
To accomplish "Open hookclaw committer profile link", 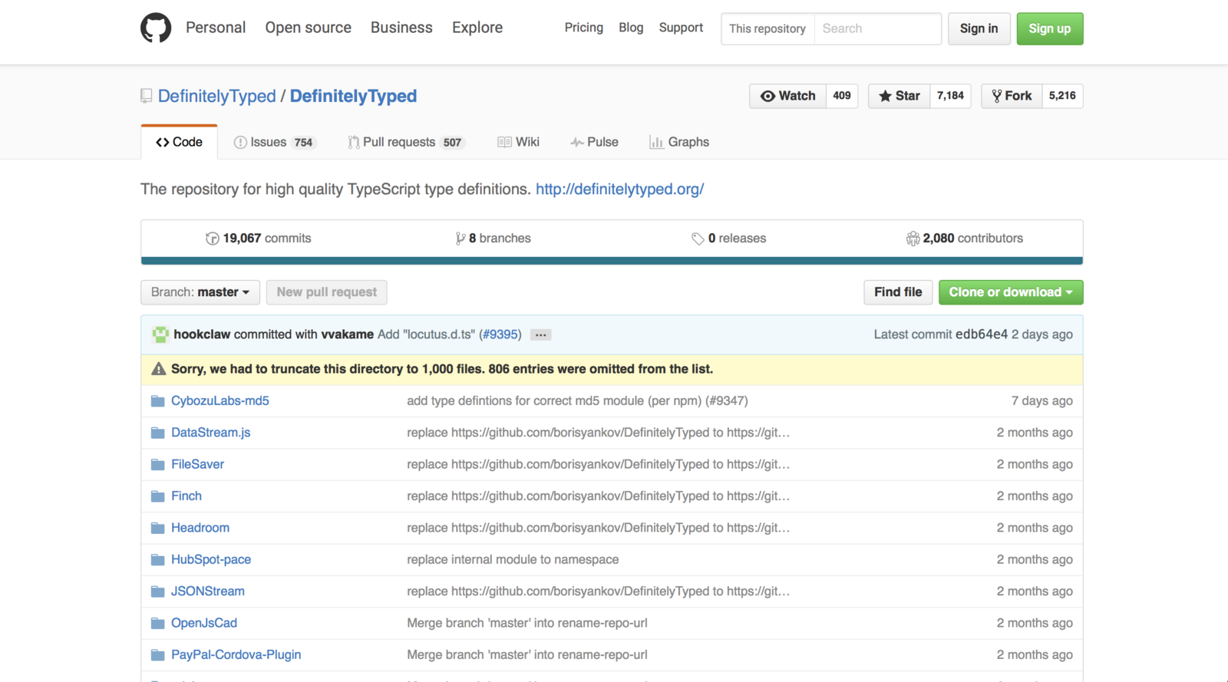I will click(202, 334).
